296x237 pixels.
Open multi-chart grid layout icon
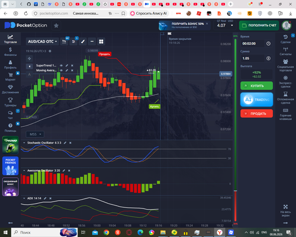tap(101, 41)
